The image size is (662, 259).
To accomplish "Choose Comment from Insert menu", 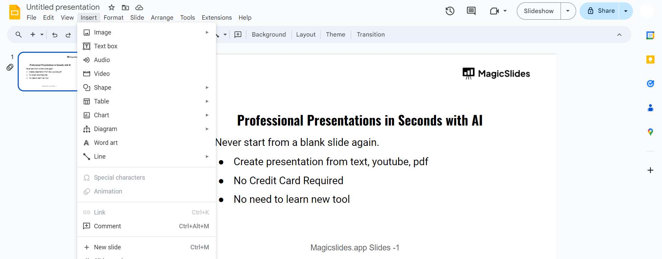I will click(147, 226).
